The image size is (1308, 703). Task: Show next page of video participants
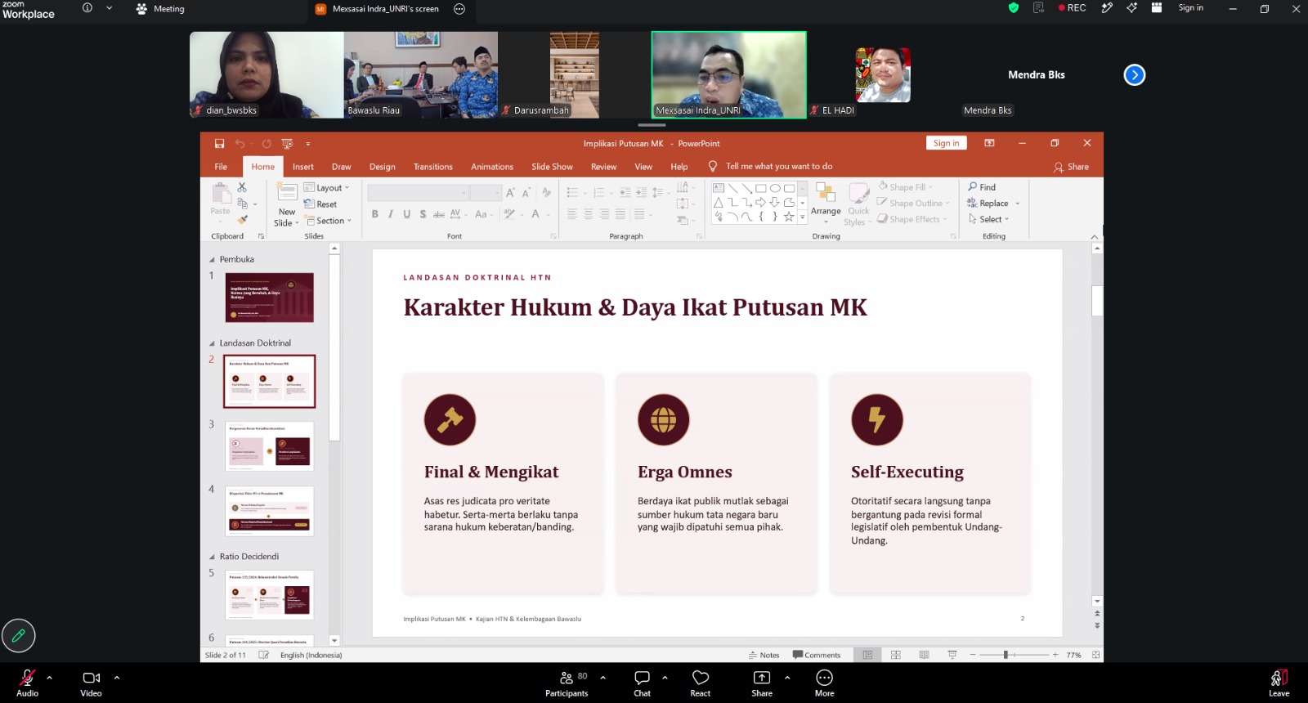click(x=1135, y=75)
